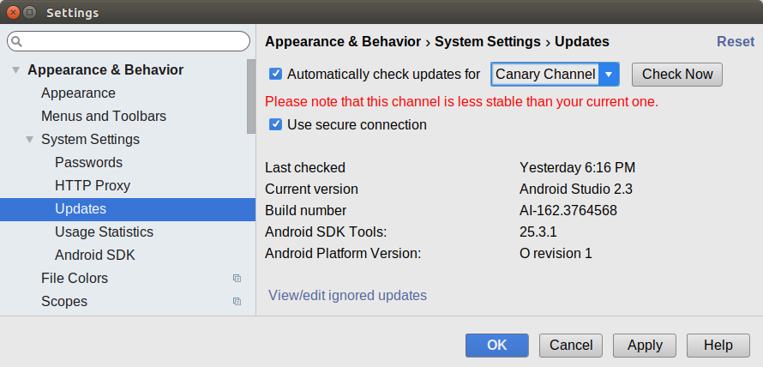This screenshot has width=763, height=367.
Task: Click the Scopes project-level icon
Action: click(x=237, y=302)
